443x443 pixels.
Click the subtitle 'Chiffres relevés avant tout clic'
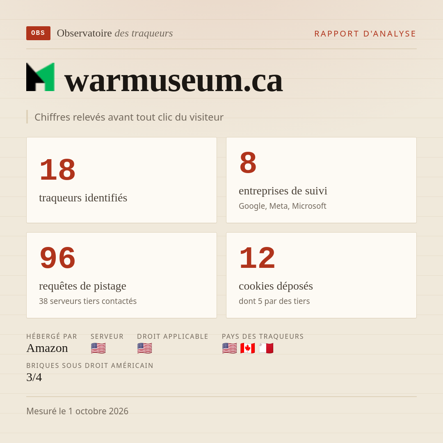click(x=129, y=117)
